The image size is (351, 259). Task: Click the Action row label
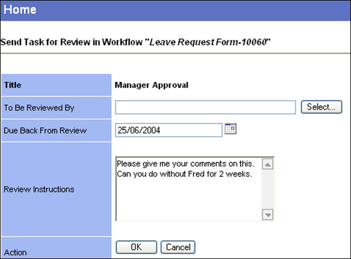pos(15,253)
